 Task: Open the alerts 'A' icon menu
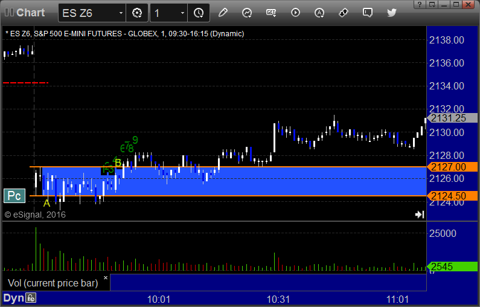[319, 13]
